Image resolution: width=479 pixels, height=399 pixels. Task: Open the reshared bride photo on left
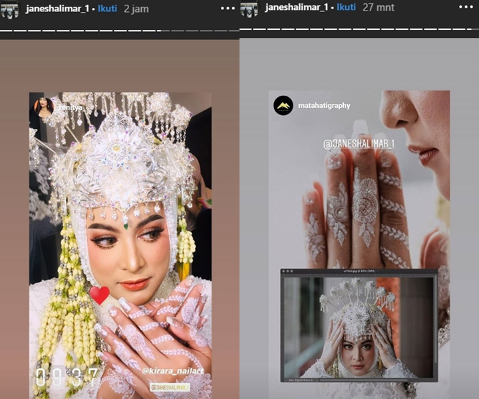pyautogui.click(x=120, y=245)
